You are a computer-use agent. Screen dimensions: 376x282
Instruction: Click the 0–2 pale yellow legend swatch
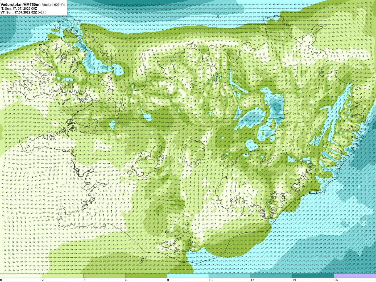point(21,276)
